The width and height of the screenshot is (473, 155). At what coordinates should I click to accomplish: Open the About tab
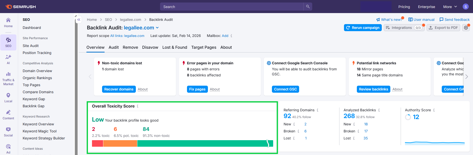(226, 47)
